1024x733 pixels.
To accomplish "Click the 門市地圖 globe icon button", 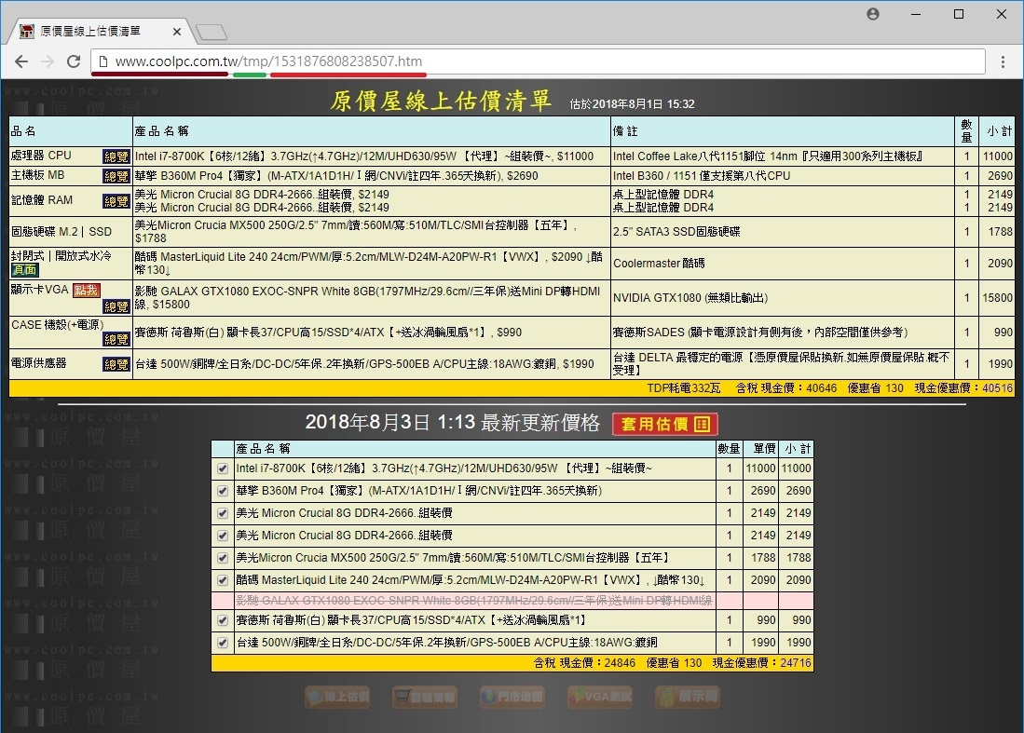I will tap(512, 697).
